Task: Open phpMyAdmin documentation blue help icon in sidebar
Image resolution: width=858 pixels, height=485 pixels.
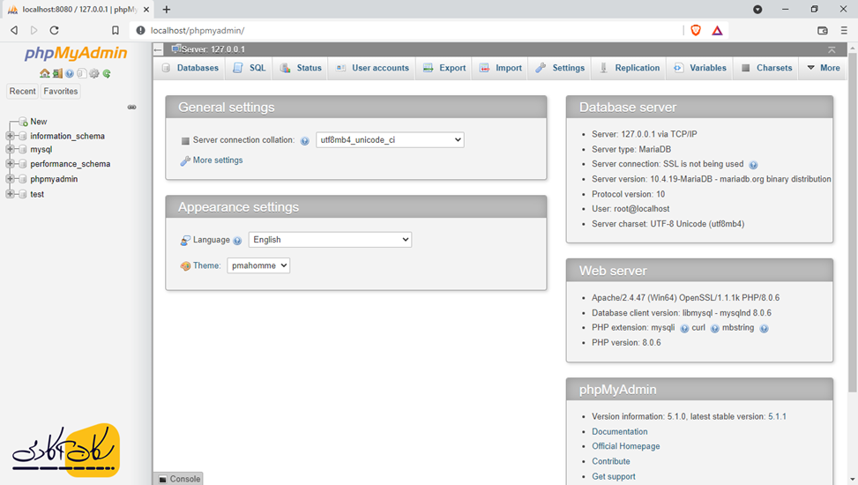Action: click(x=70, y=73)
